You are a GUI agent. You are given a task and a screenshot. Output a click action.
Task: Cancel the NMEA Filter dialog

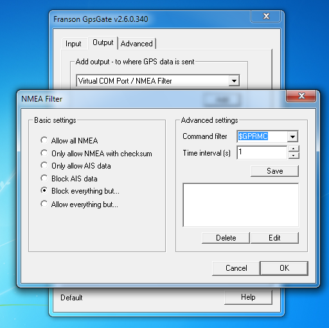(236, 268)
